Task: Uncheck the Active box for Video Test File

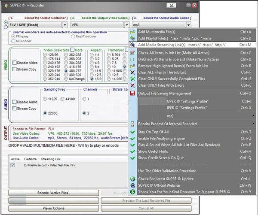Action: tap(12, 165)
